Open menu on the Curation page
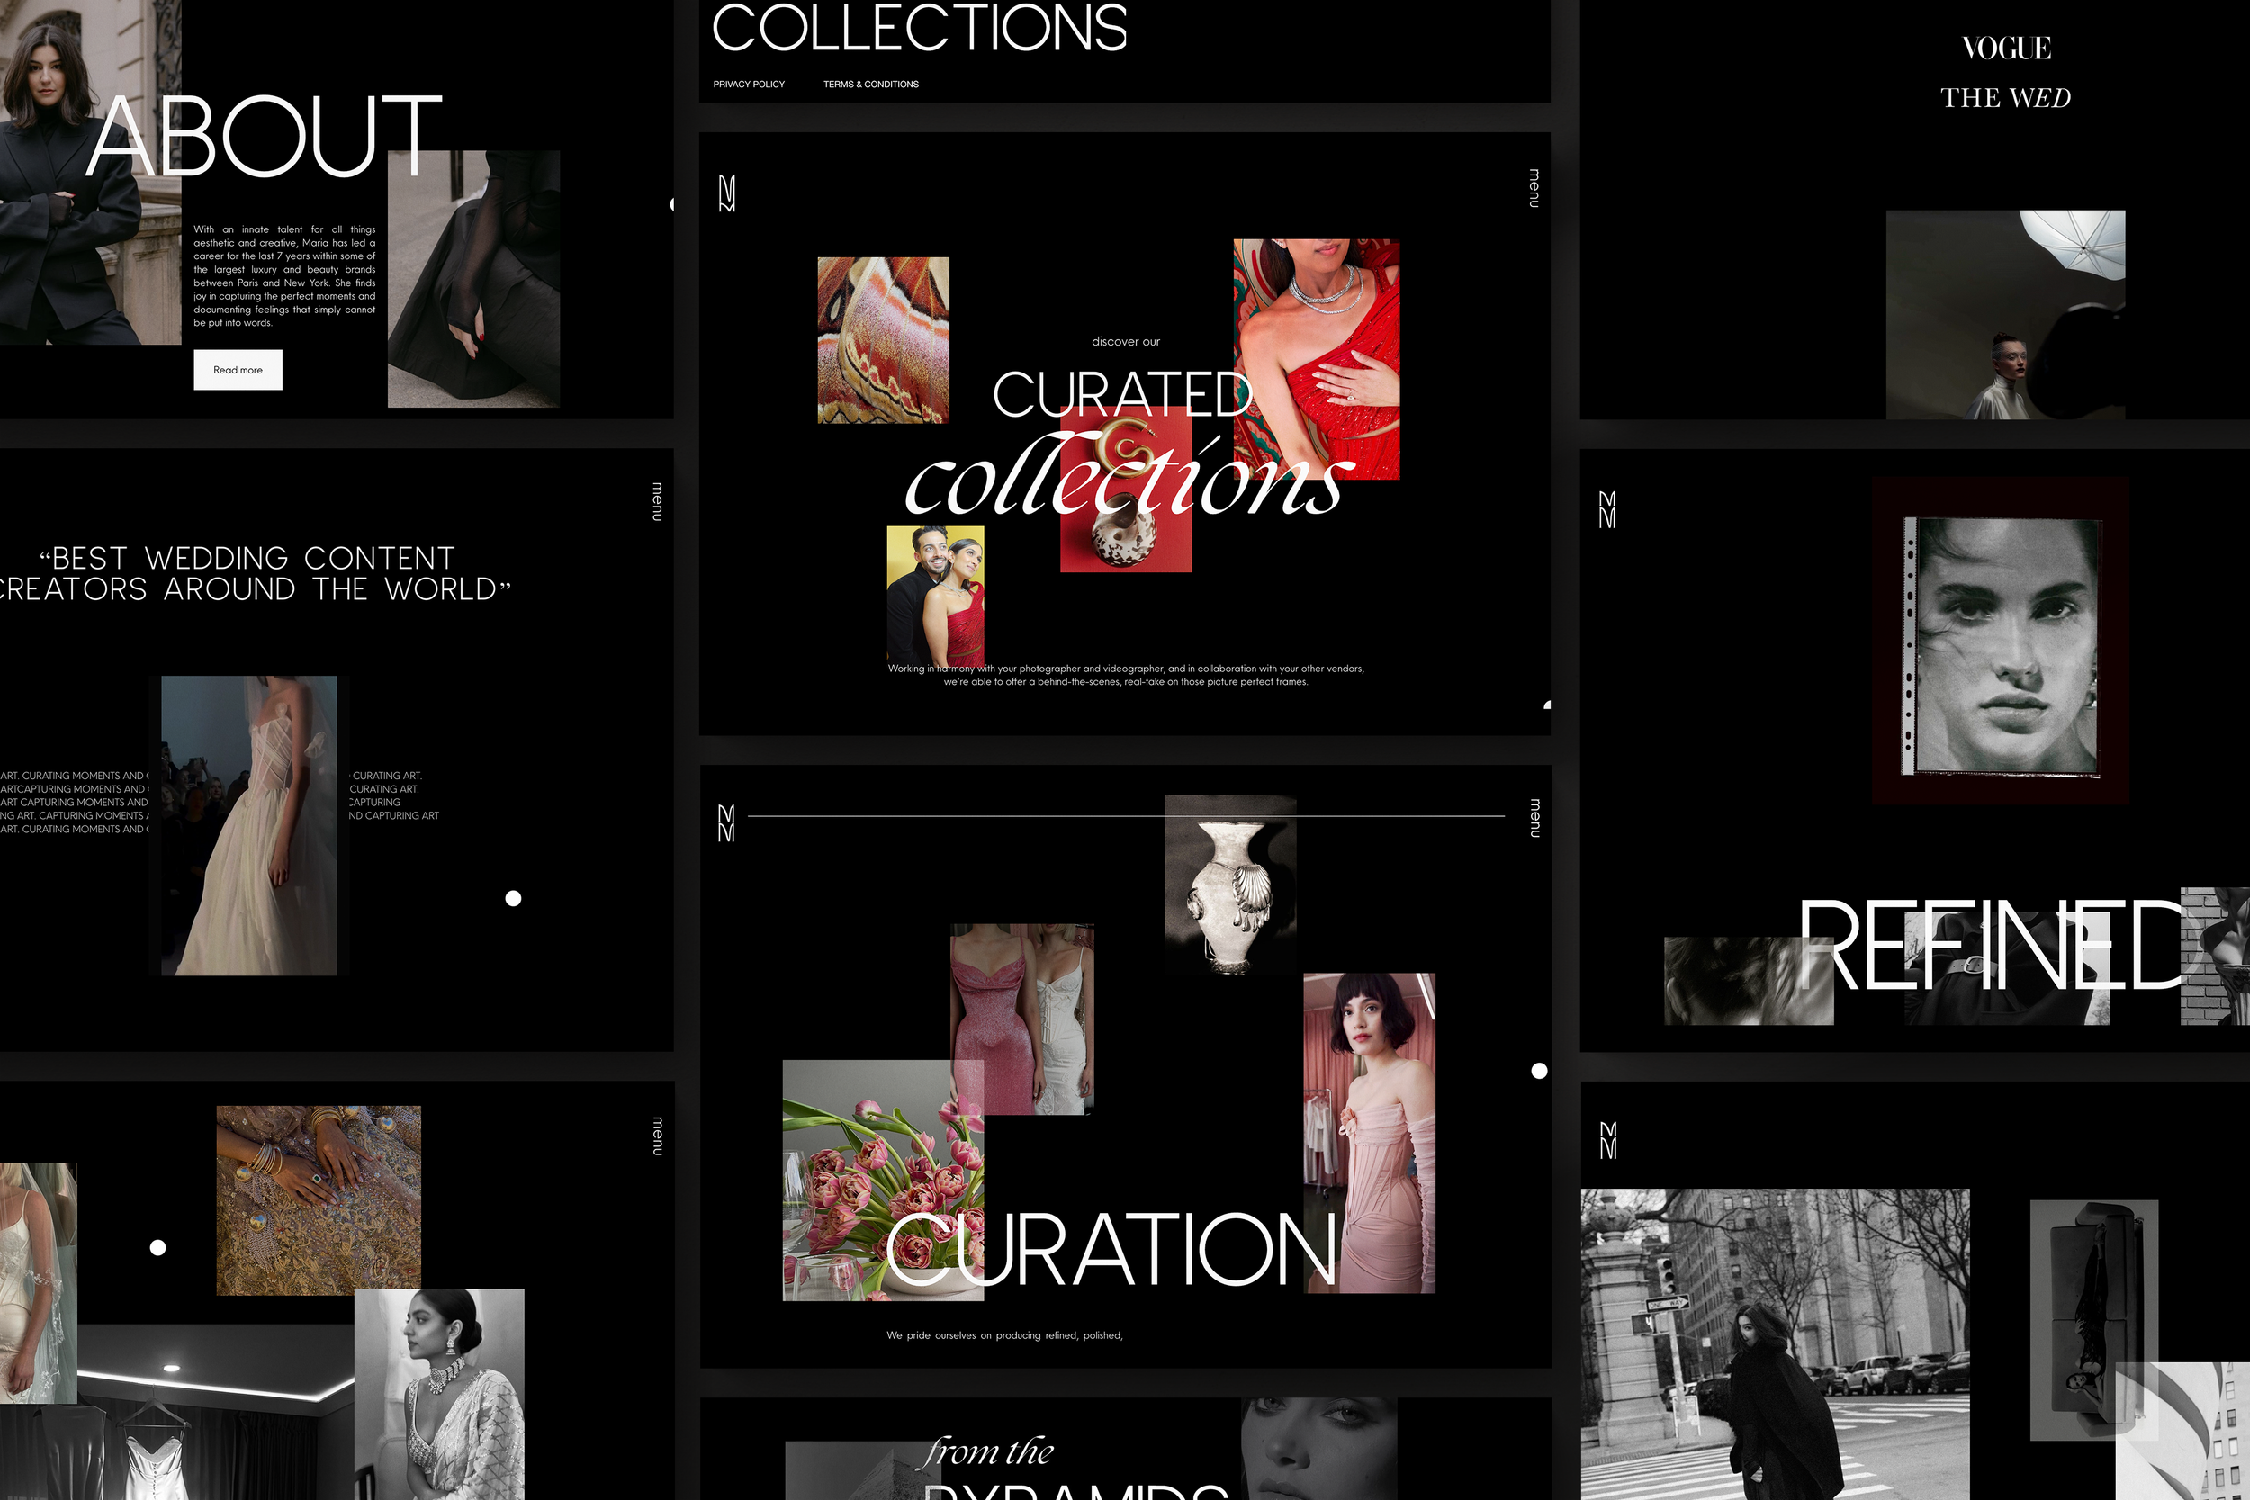This screenshot has height=1500, width=2250. point(1534,818)
